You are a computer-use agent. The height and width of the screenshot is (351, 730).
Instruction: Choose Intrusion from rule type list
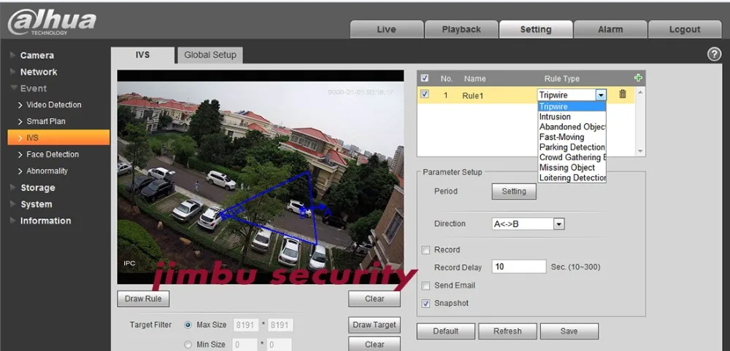point(572,117)
